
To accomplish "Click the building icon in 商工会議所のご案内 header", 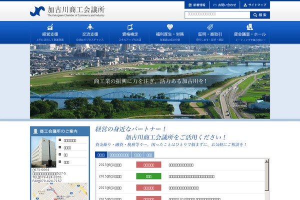I will click(x=35, y=131).
